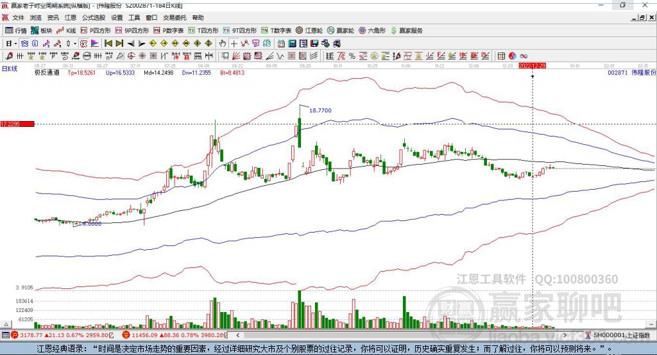Open the 窗口 menu
657x355 pixels.
pyautogui.click(x=151, y=17)
